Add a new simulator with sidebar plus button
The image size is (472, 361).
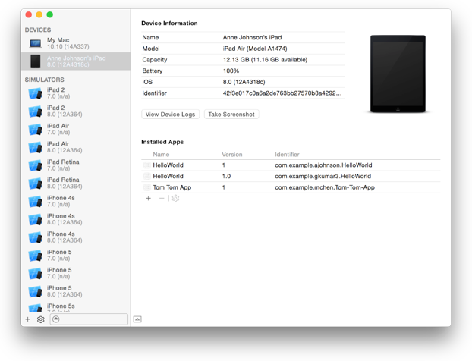click(x=28, y=319)
